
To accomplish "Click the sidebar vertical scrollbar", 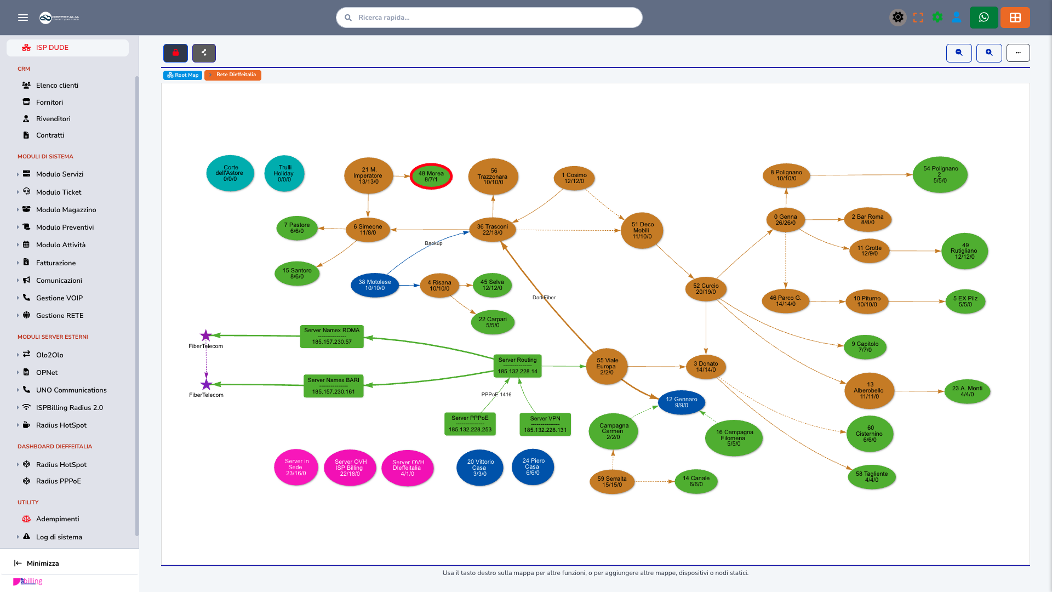I will point(137,307).
